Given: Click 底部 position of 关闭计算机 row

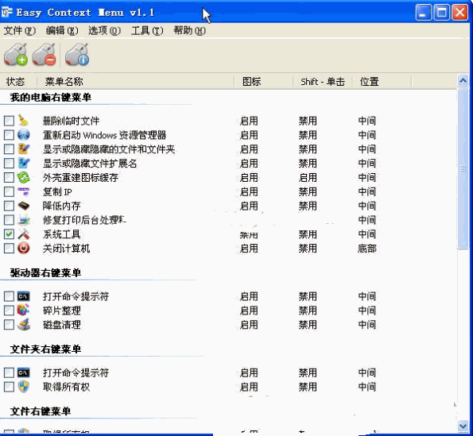Looking at the screenshot, I should 367,249.
